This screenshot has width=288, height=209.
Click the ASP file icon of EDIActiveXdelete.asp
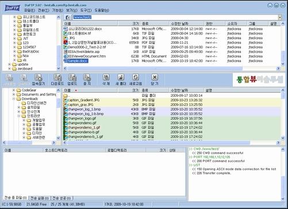(66, 52)
